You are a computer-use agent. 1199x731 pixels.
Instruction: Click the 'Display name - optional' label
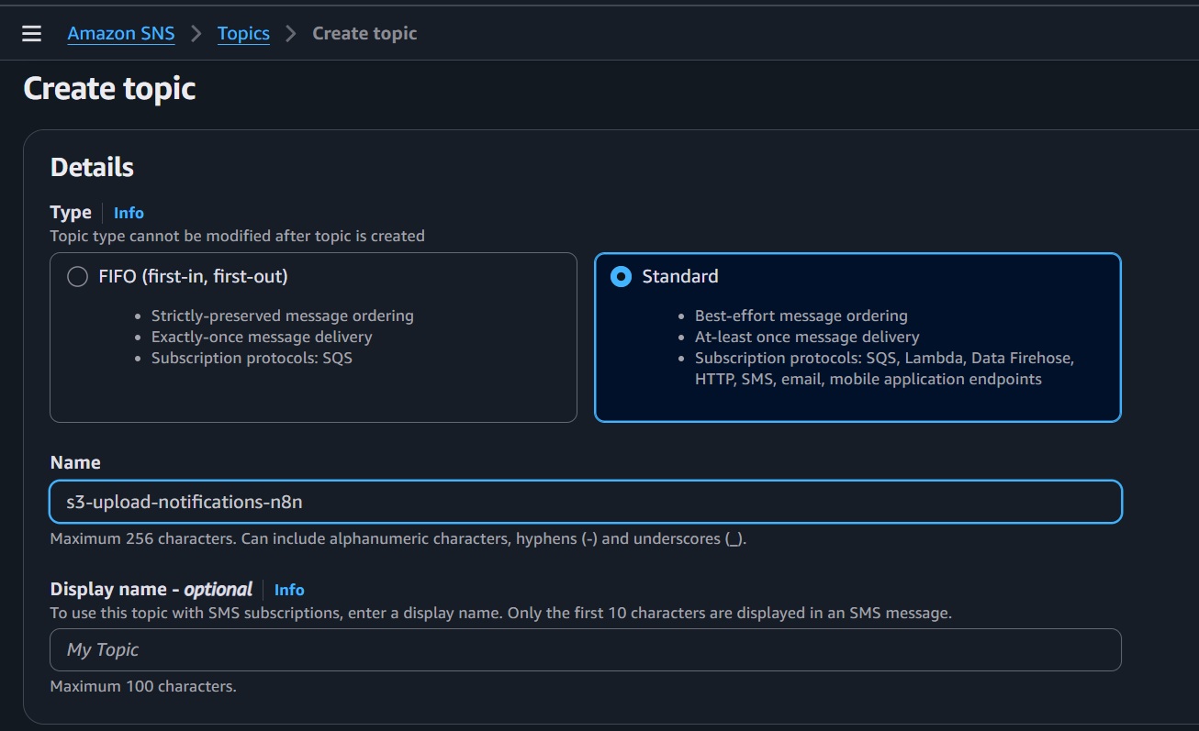pyautogui.click(x=151, y=589)
